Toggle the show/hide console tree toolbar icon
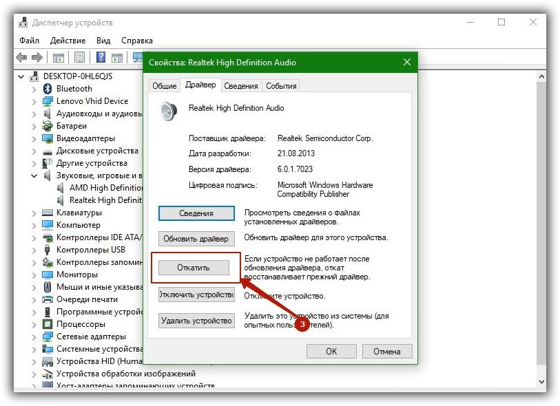This screenshot has height=406, width=560. [59, 57]
